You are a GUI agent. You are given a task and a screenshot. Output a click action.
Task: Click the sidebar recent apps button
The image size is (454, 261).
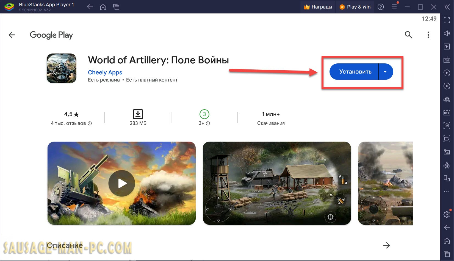click(447, 254)
